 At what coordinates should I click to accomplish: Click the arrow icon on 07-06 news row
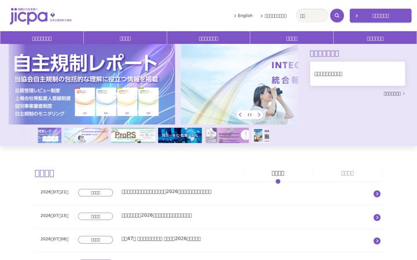(x=377, y=241)
